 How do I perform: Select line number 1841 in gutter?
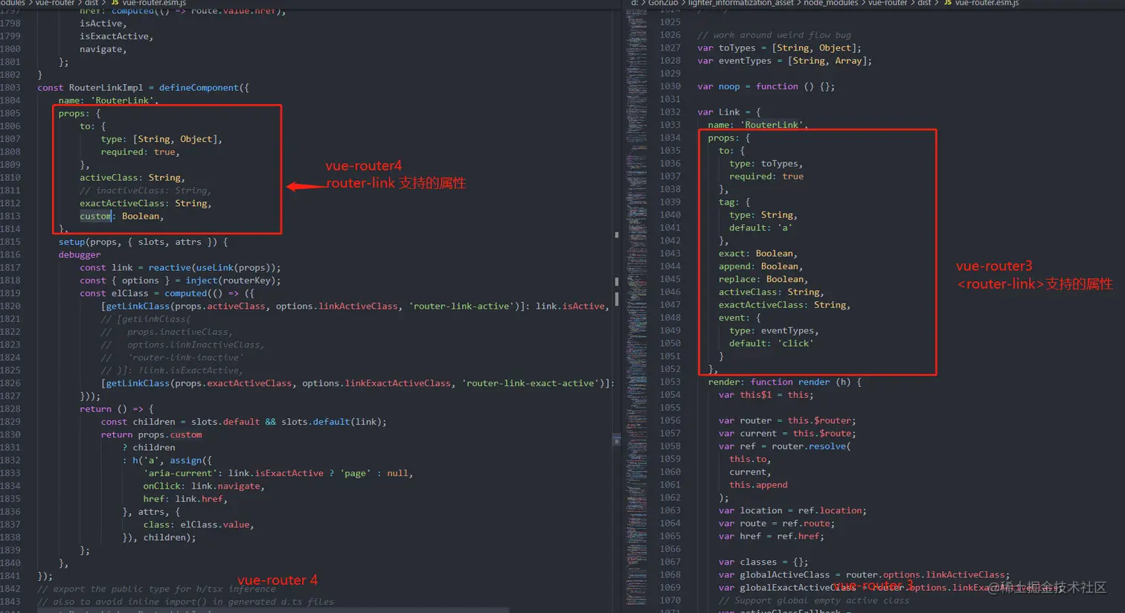10,576
